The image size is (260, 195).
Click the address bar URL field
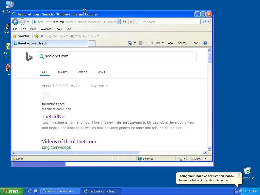pos(75,22)
